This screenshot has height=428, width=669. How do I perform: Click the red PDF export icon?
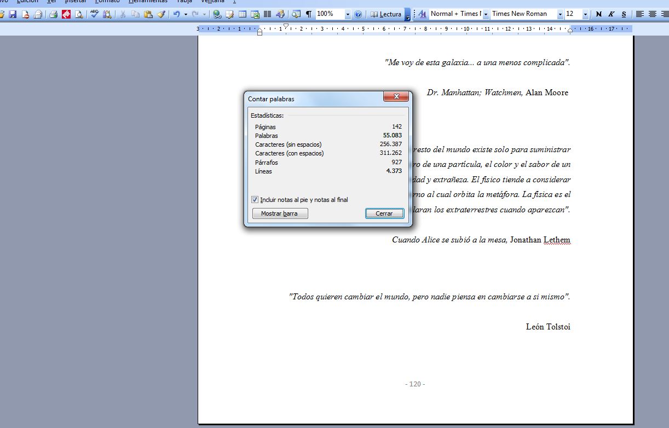[66, 14]
